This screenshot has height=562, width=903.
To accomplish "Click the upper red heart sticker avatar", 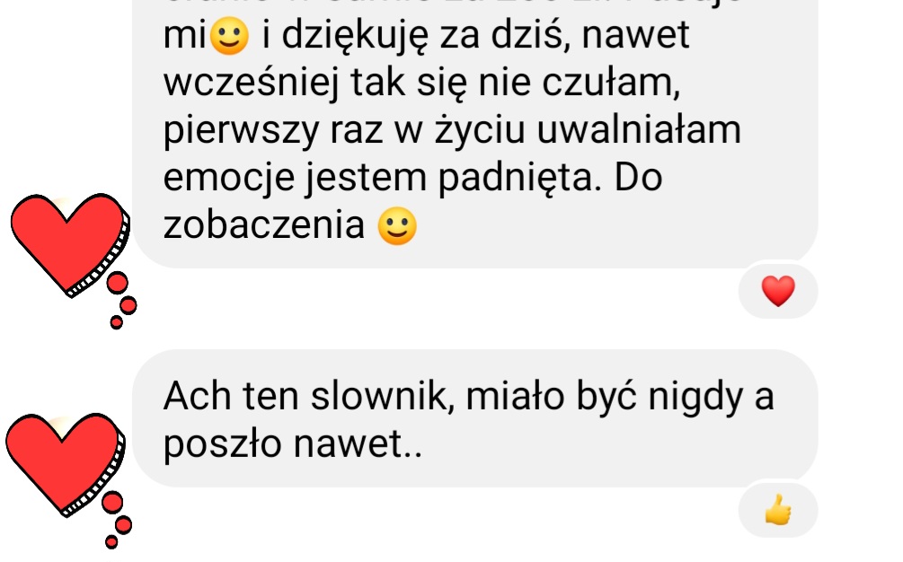I will 69,246.
